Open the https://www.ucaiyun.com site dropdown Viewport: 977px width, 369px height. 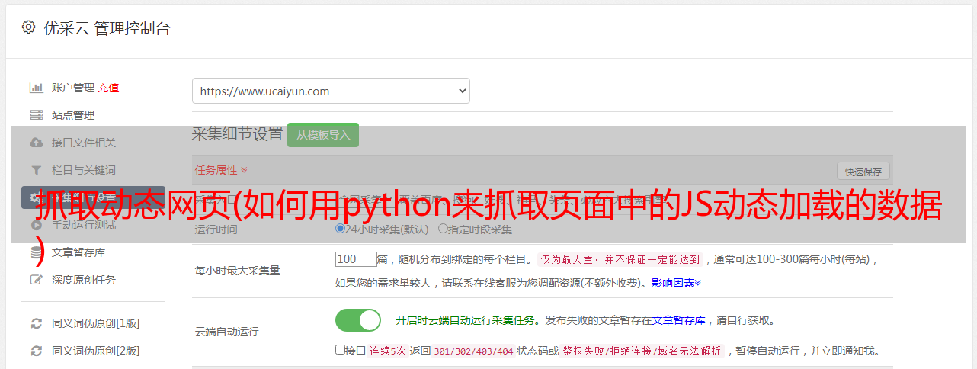point(331,91)
